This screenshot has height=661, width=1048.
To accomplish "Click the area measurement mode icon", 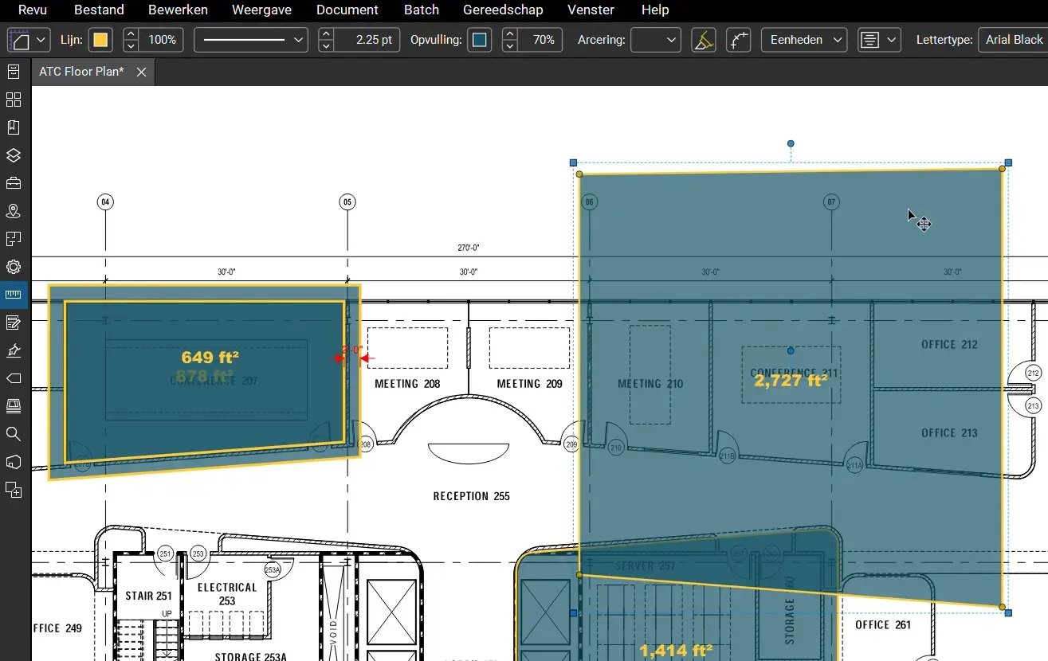I will (x=19, y=40).
